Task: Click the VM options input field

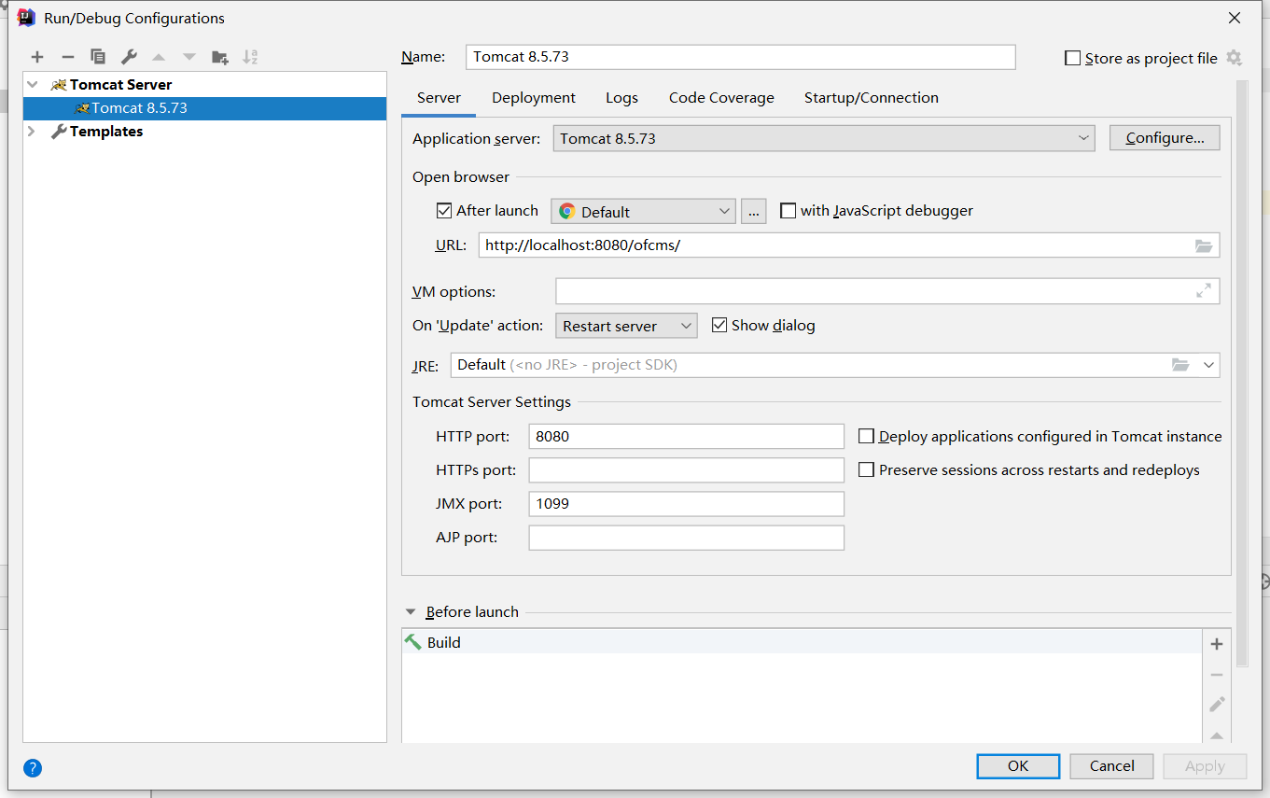Action: [874, 291]
